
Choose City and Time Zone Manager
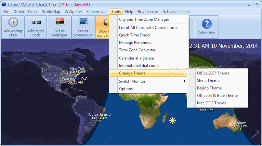click(149, 20)
